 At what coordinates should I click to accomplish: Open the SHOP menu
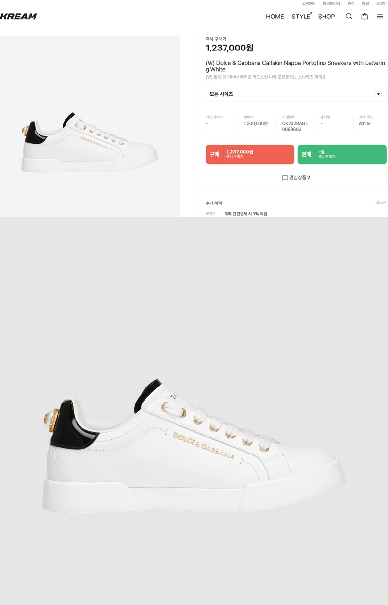[326, 17]
